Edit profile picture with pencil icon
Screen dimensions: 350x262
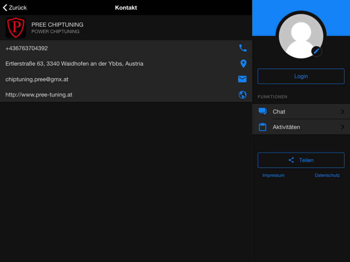[x=316, y=51]
